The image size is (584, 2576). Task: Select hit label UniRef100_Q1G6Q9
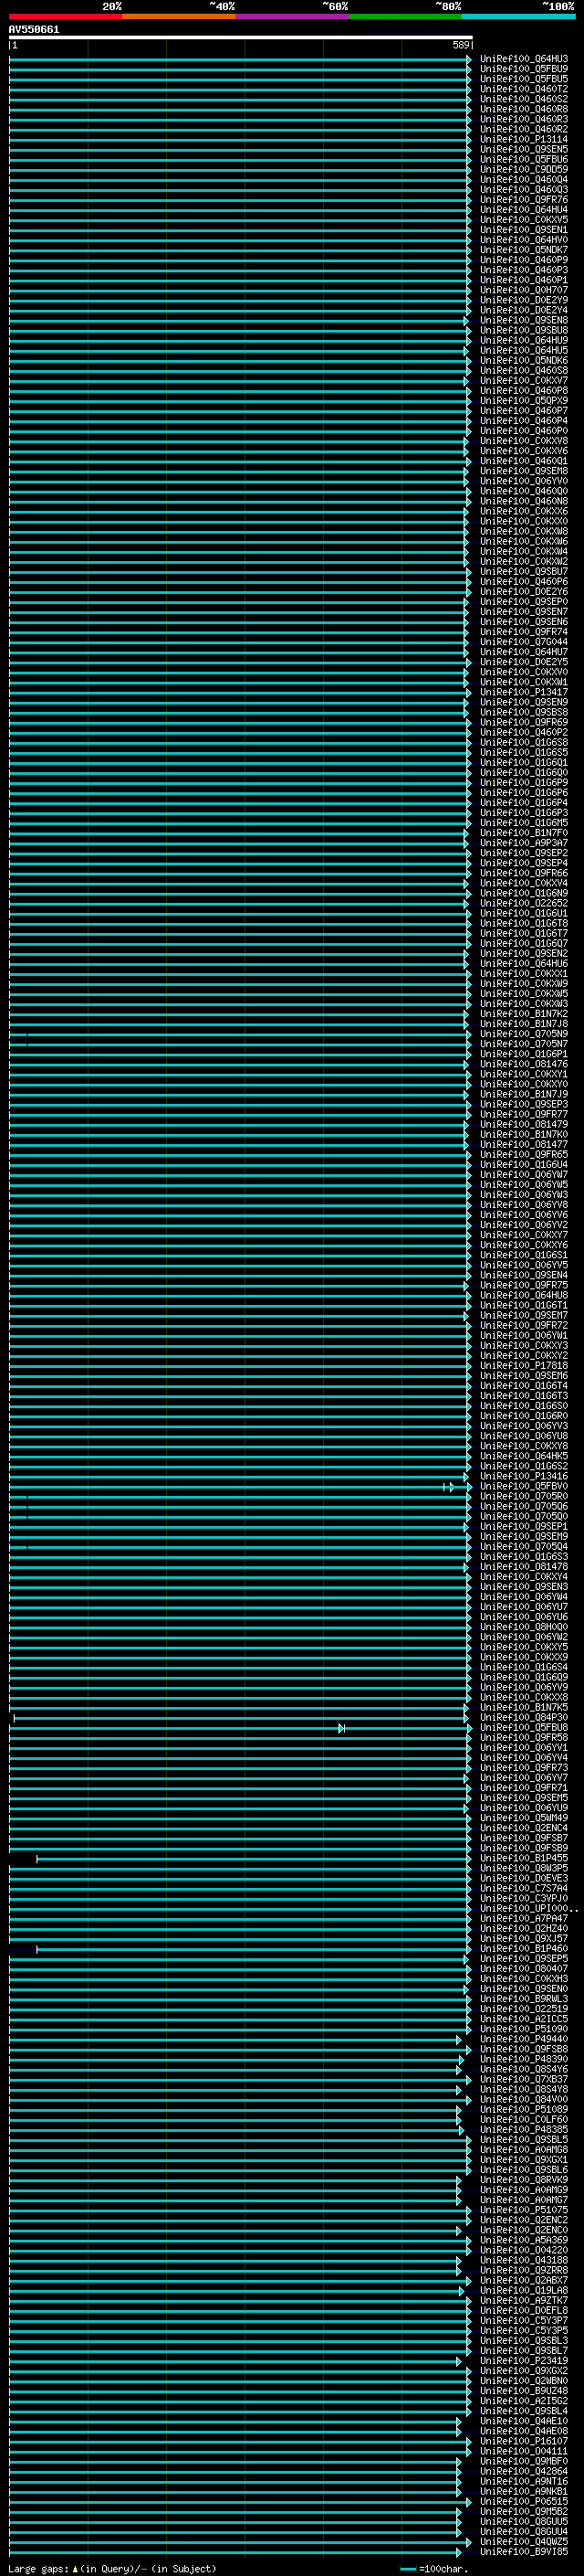[524, 1677]
